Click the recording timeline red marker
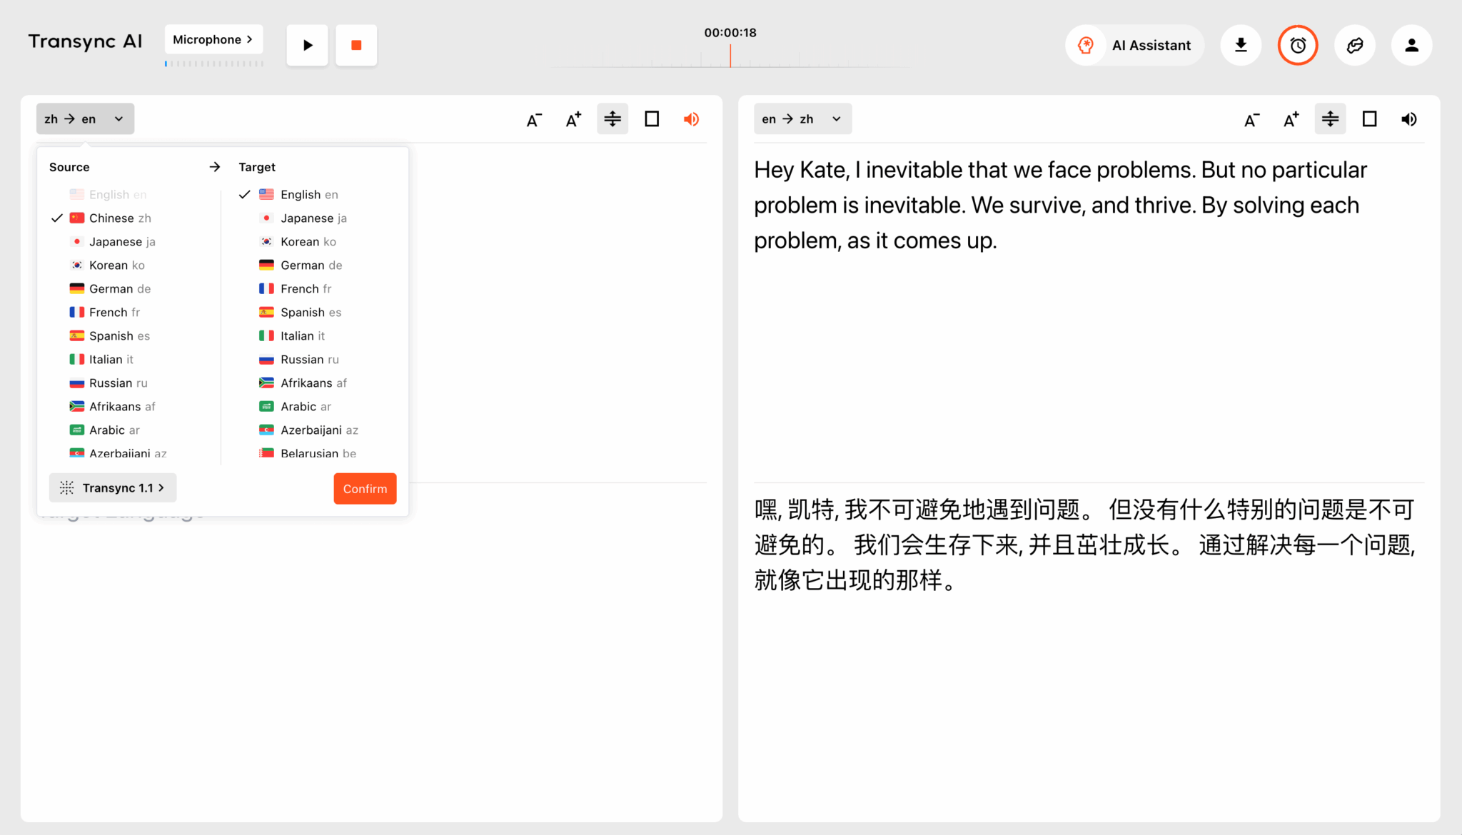 [x=730, y=55]
